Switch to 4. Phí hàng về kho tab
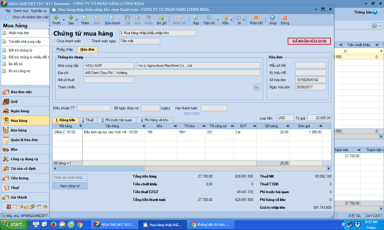The width and height of the screenshot is (384, 230). (154, 120)
